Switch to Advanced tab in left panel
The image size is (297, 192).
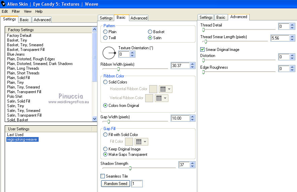click(42, 20)
